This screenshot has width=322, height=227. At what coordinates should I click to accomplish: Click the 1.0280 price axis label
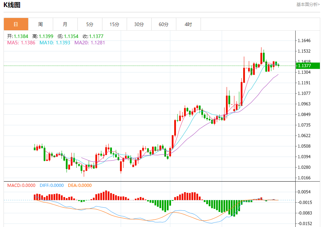point(304,167)
